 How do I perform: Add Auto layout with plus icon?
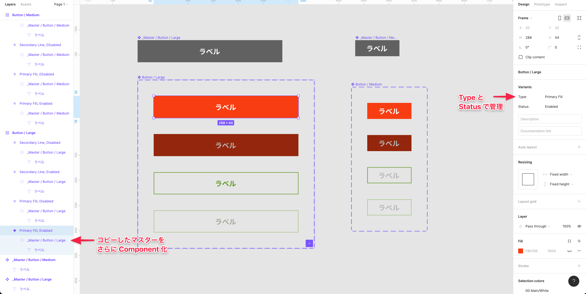pyautogui.click(x=579, y=147)
